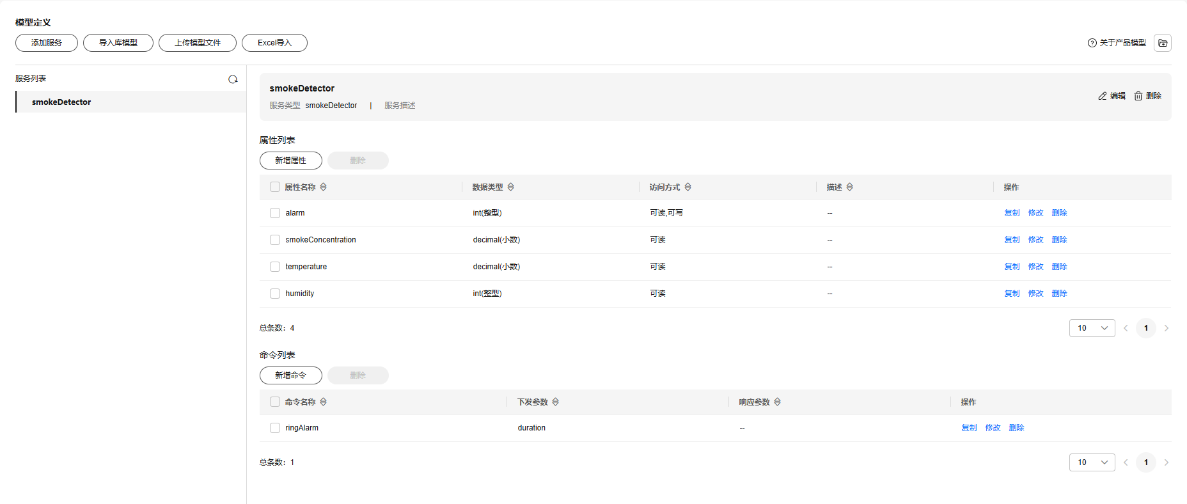1187x504 pixels.
Task: Click 复制 link for smokeConcentration
Action: pos(1012,240)
